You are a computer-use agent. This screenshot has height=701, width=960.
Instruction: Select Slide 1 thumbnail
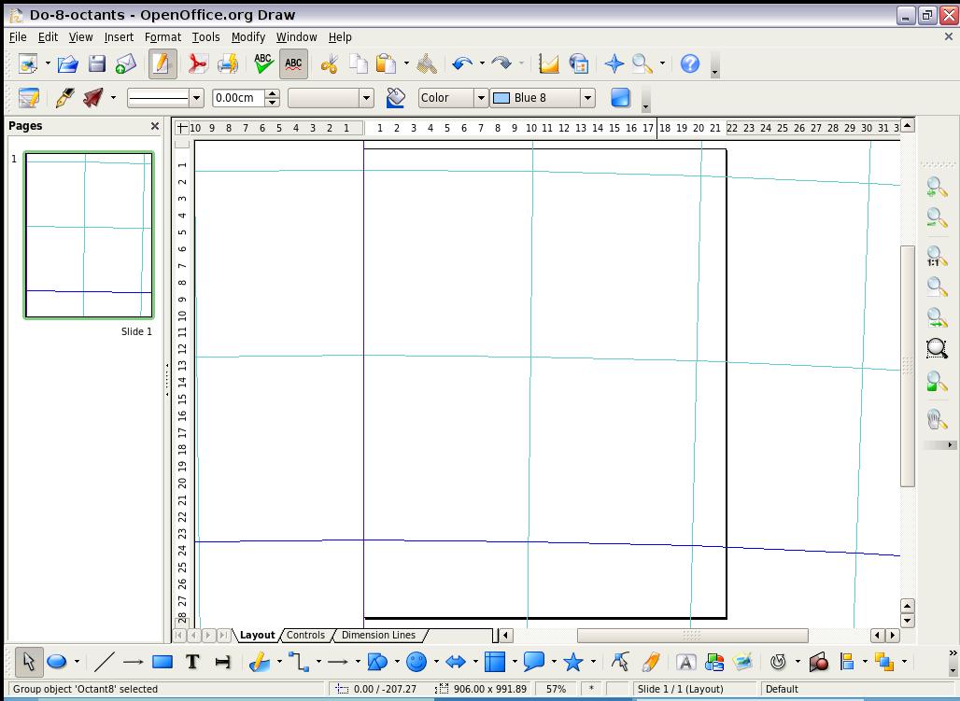point(89,236)
